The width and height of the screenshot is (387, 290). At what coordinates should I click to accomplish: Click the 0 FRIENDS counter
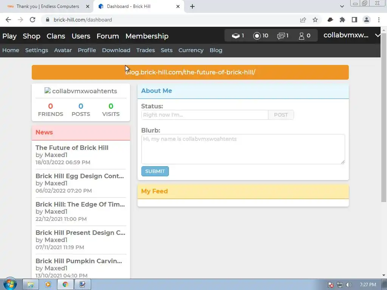[x=51, y=110]
